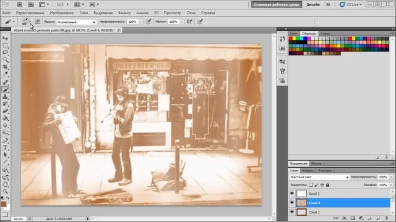Select the Spot Healing Brush tool
This screenshot has width=396, height=222.
(x=5, y=82)
